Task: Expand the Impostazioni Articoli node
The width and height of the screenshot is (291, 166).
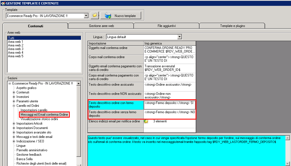Action: [14, 123]
